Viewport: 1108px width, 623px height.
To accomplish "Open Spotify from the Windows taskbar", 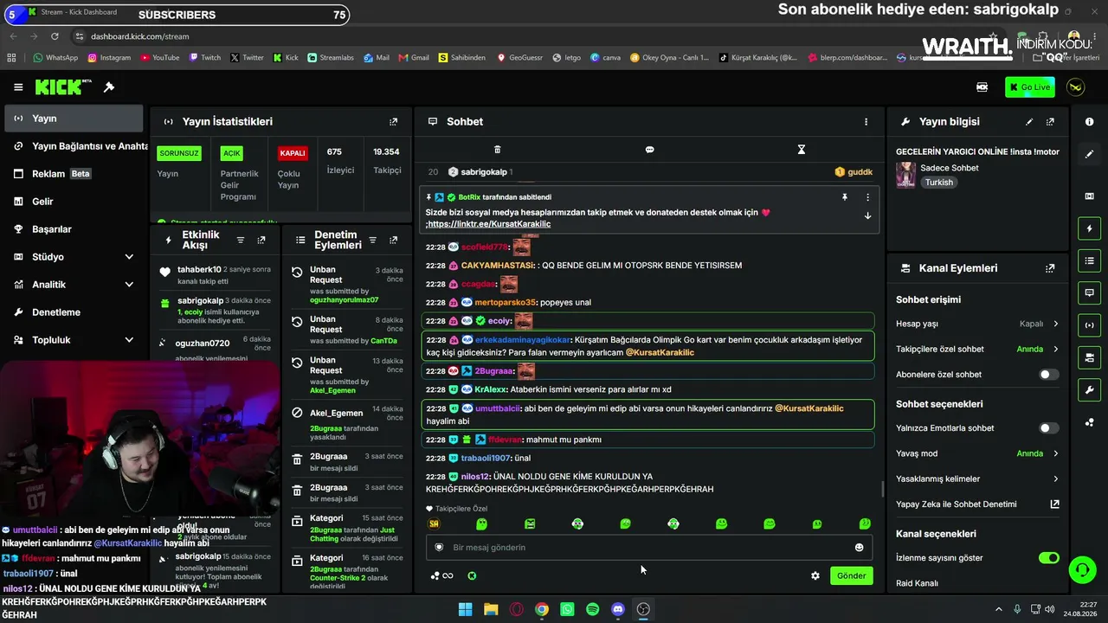I will tap(592, 609).
